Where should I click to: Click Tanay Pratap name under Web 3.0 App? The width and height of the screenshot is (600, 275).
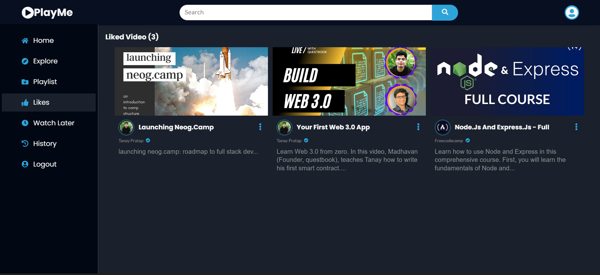pos(289,141)
